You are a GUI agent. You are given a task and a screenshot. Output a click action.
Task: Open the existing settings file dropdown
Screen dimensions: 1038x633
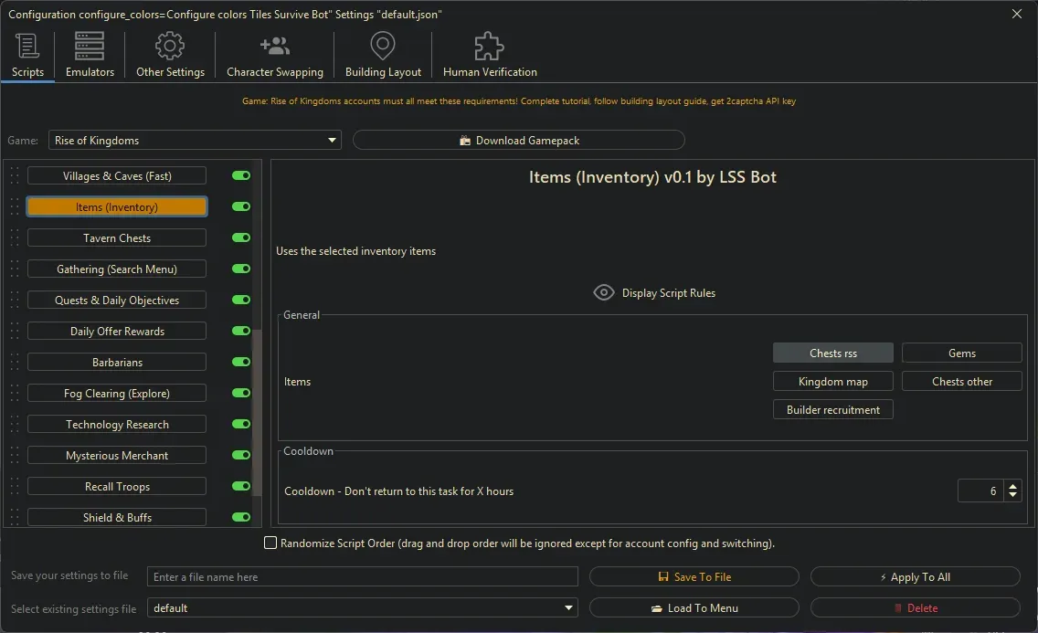pos(568,607)
